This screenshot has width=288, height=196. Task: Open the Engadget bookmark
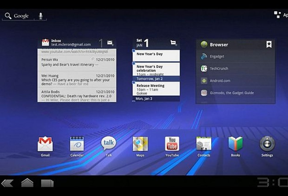pyautogui.click(x=217, y=56)
